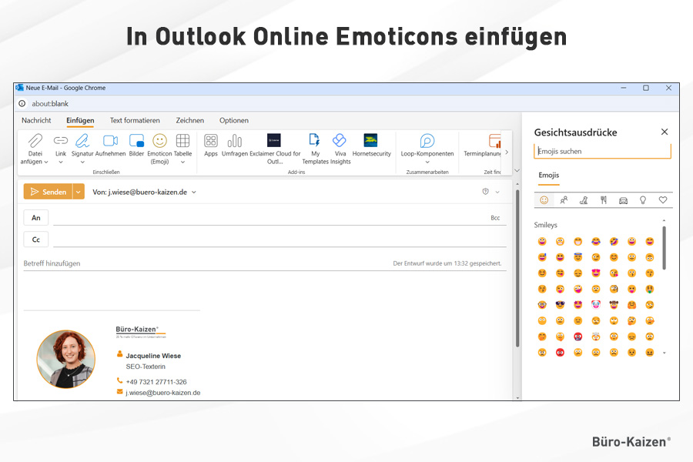The width and height of the screenshot is (693, 462).
Task: Switch to the Nachricht tab
Action: (x=36, y=120)
